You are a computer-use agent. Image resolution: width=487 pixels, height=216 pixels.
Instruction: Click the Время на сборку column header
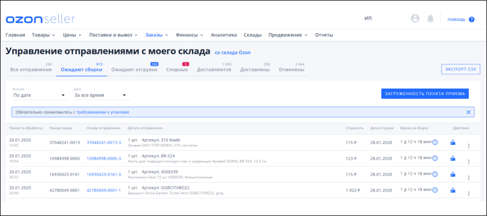pos(415,128)
